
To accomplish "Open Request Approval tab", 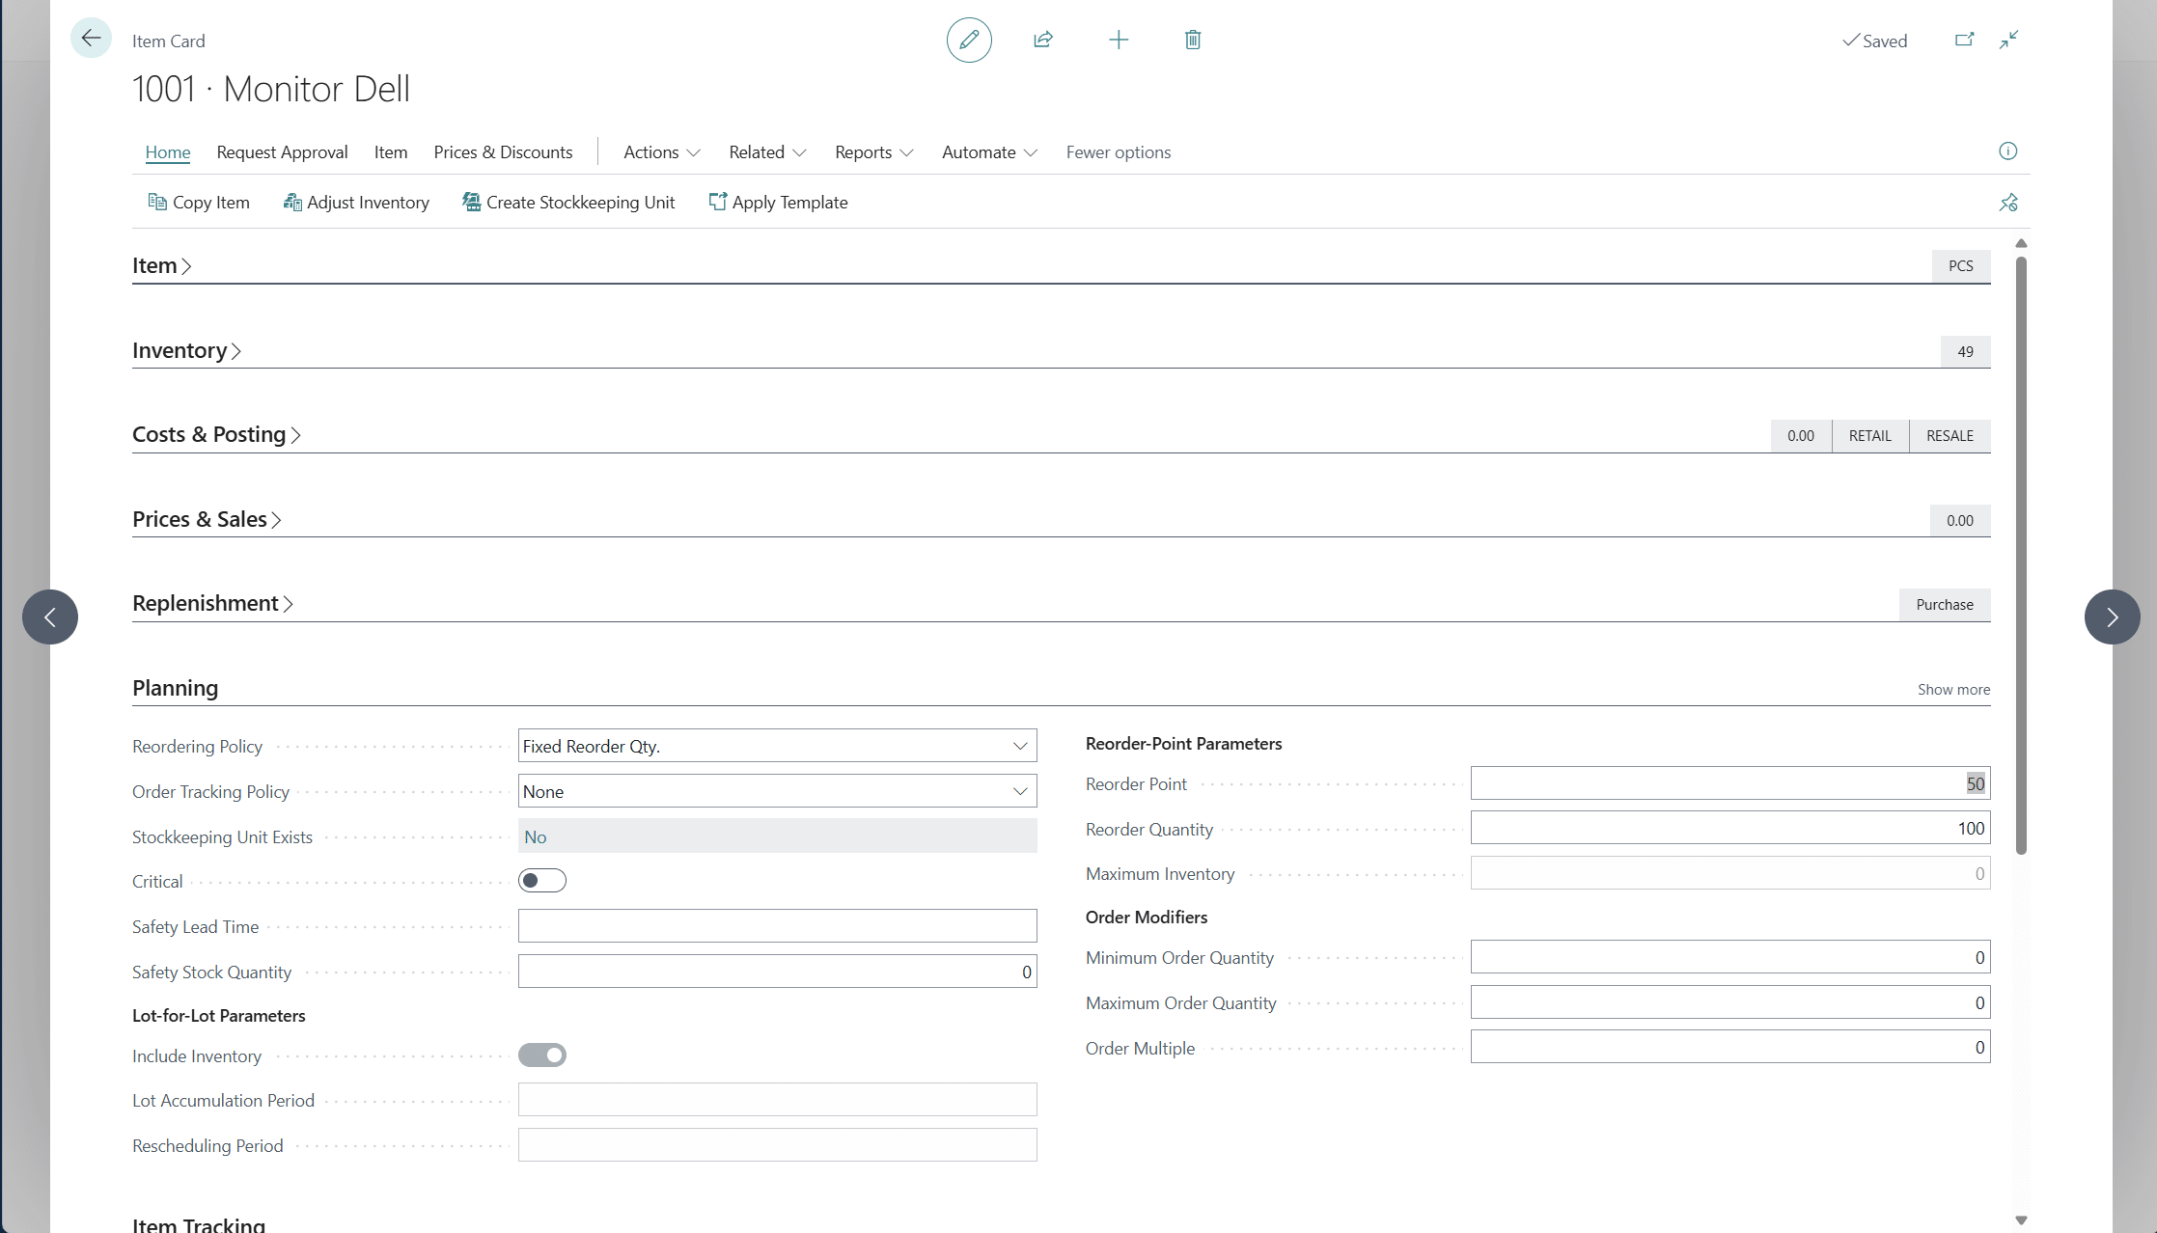I will click(282, 152).
